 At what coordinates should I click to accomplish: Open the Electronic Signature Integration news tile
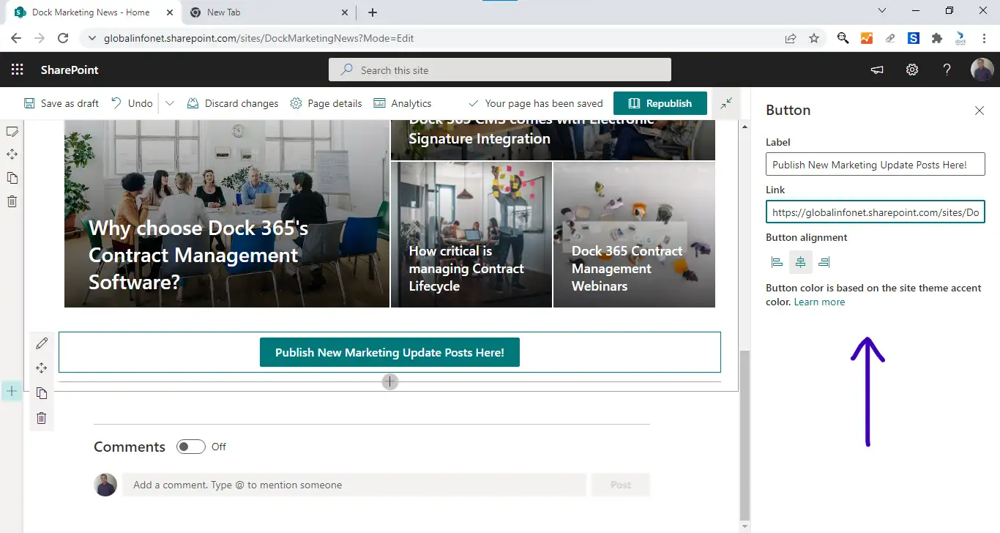[x=553, y=140]
